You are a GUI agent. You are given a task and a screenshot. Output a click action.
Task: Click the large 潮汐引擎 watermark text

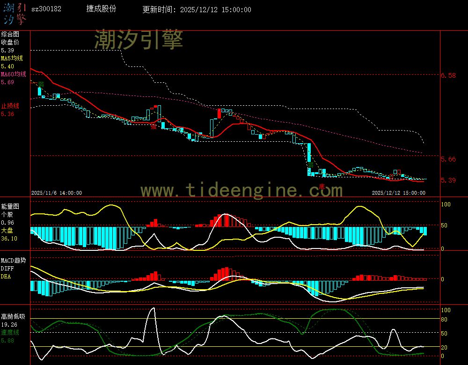[x=139, y=40]
